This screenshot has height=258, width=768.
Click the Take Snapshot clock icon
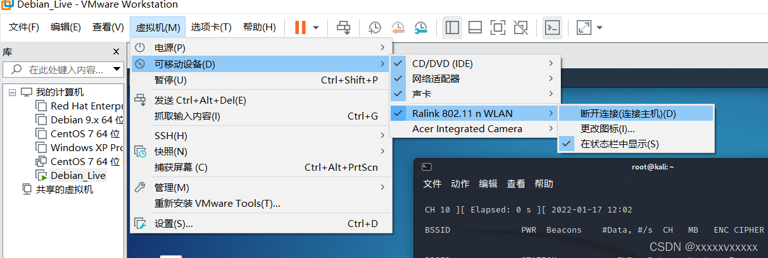tap(375, 27)
